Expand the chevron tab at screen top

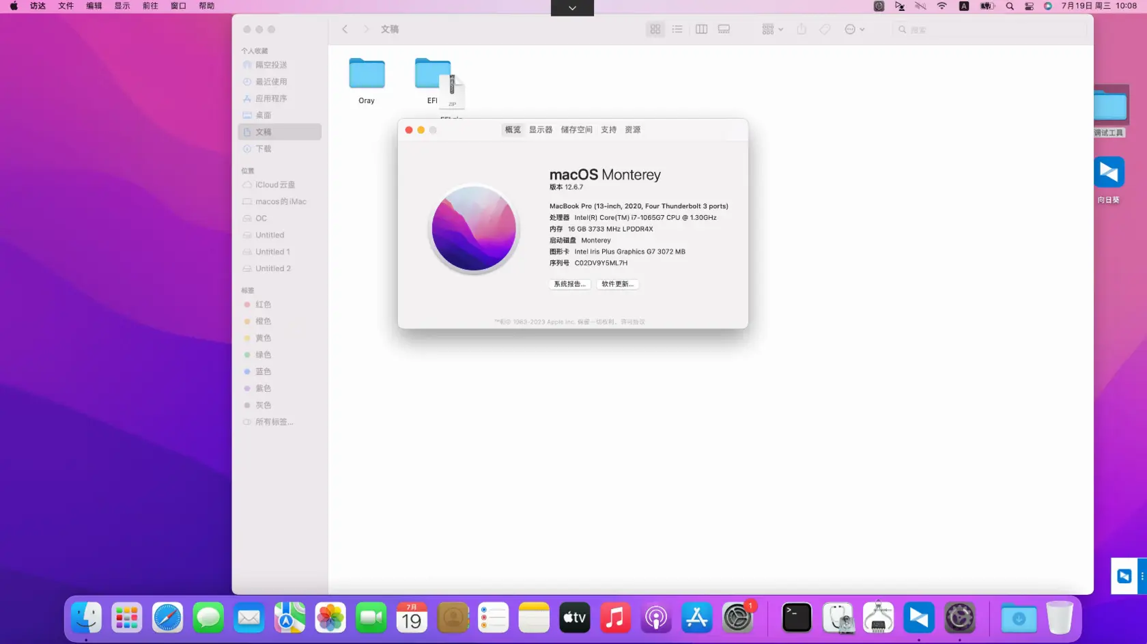pos(572,8)
